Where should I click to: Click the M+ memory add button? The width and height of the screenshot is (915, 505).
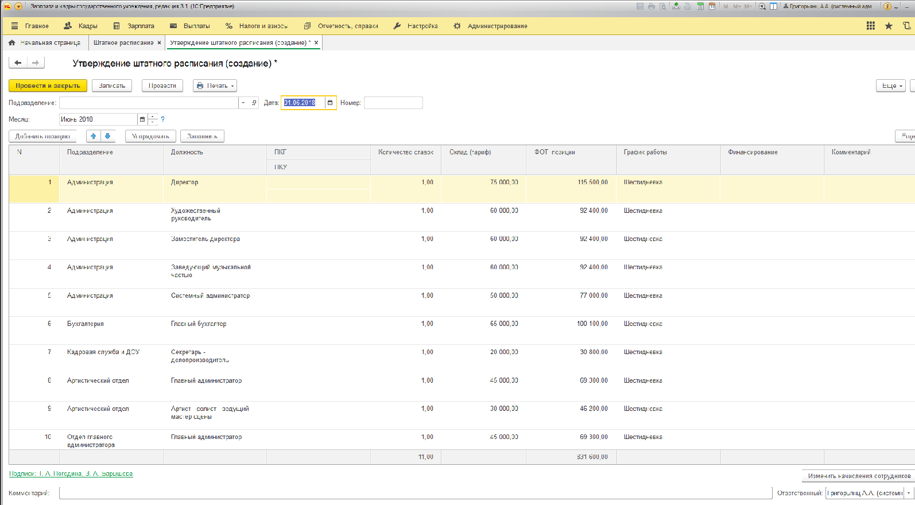point(737,6)
